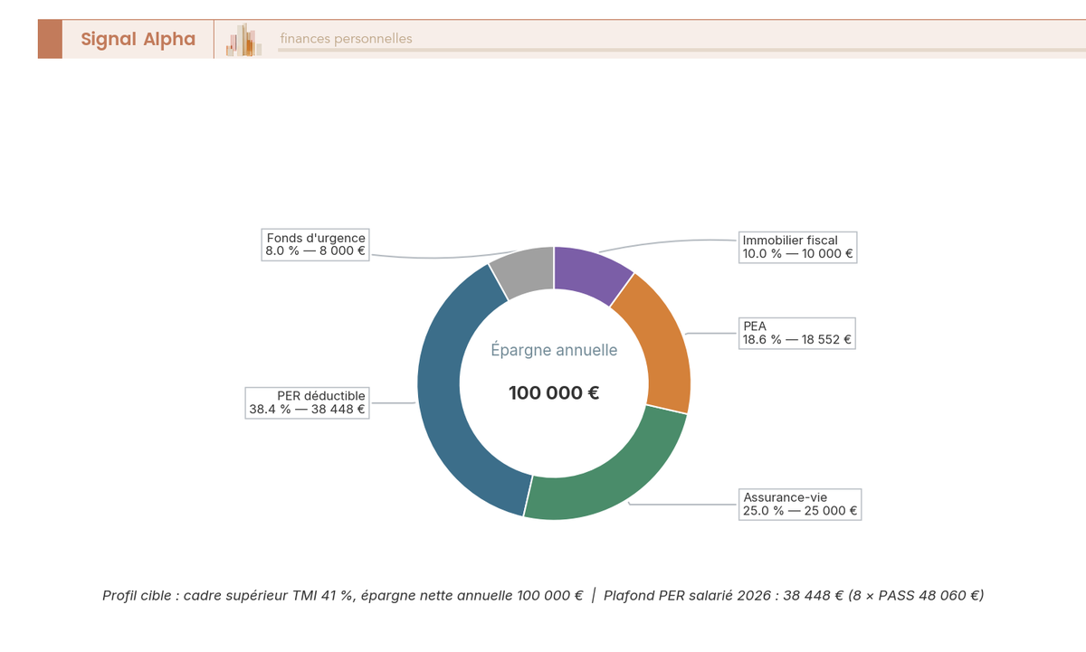Select the green Assurance-vie donut segment
This screenshot has width=1086, height=652.
615,470
